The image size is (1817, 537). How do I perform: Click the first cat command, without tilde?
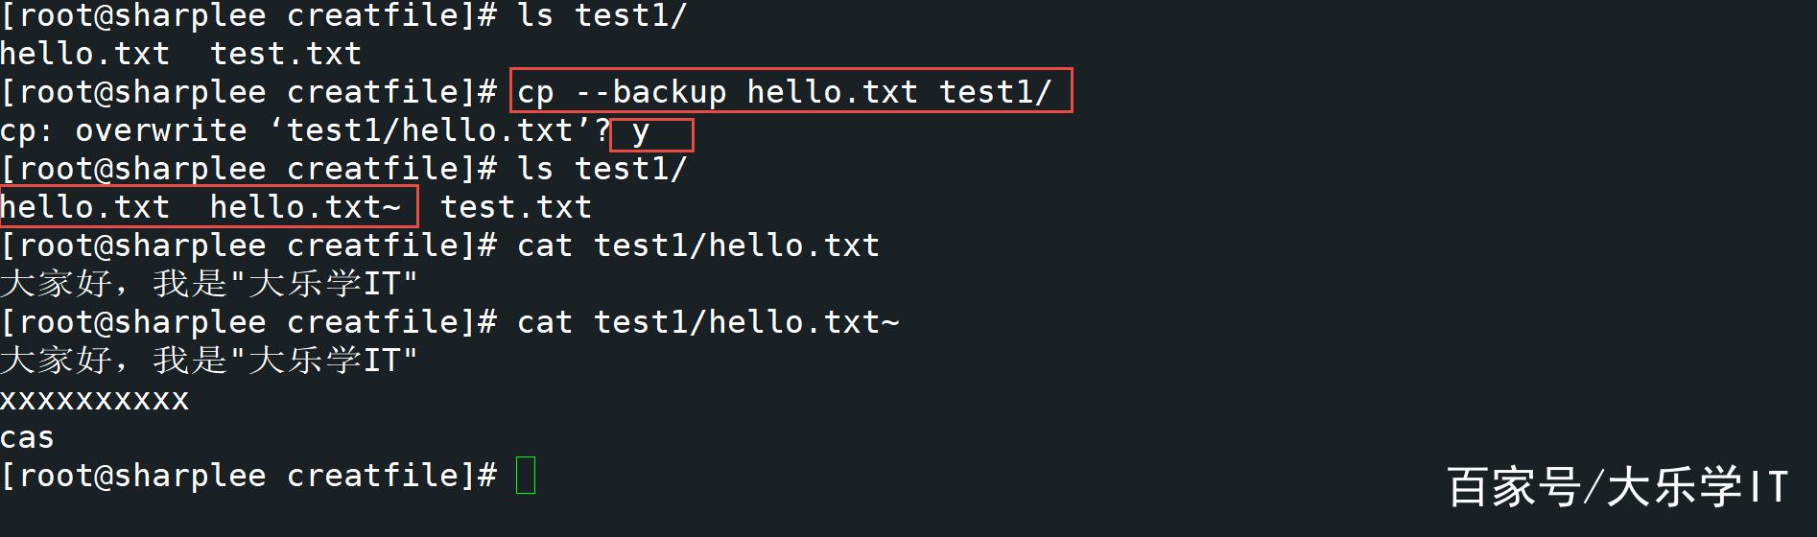(x=697, y=245)
